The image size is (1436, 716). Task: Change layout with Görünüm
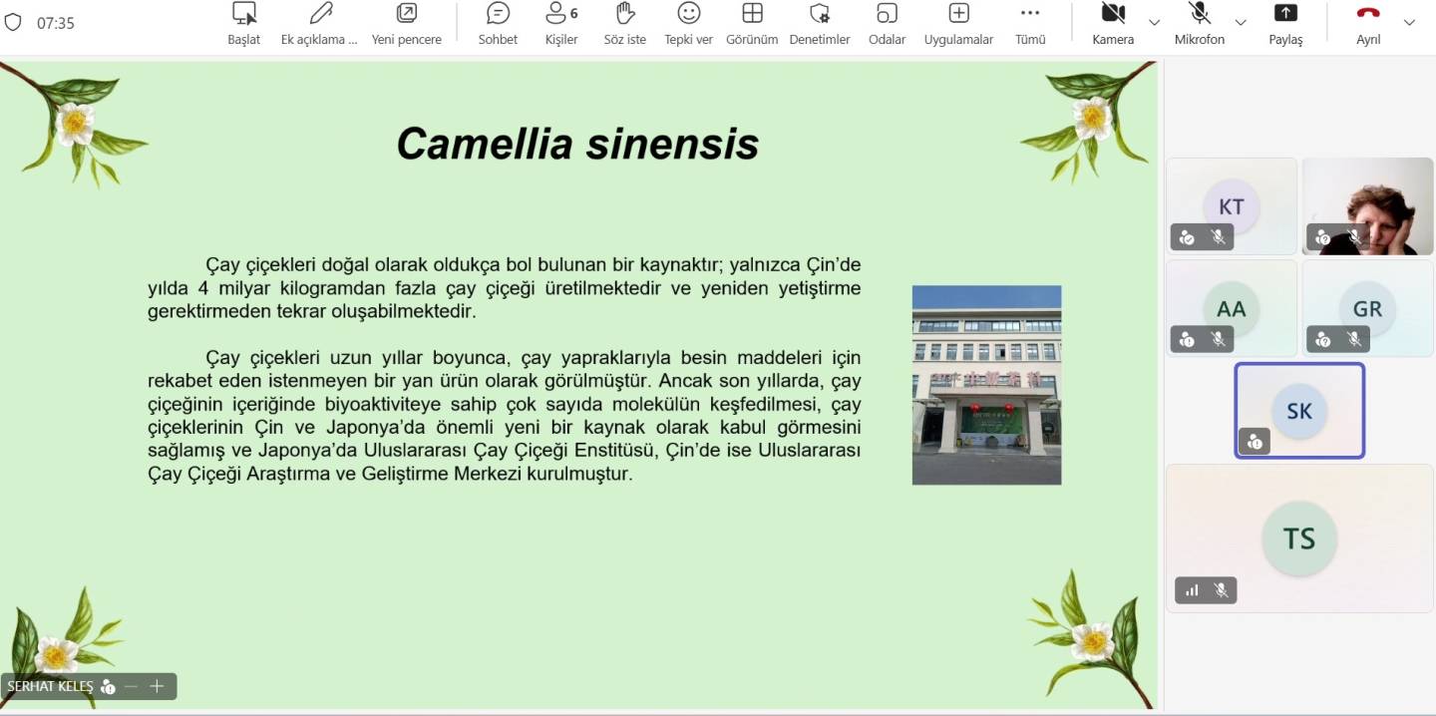point(752,24)
